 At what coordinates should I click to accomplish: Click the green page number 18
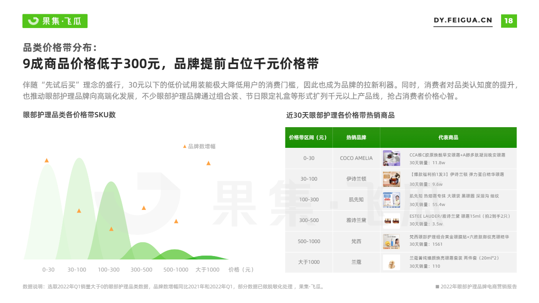click(x=508, y=21)
